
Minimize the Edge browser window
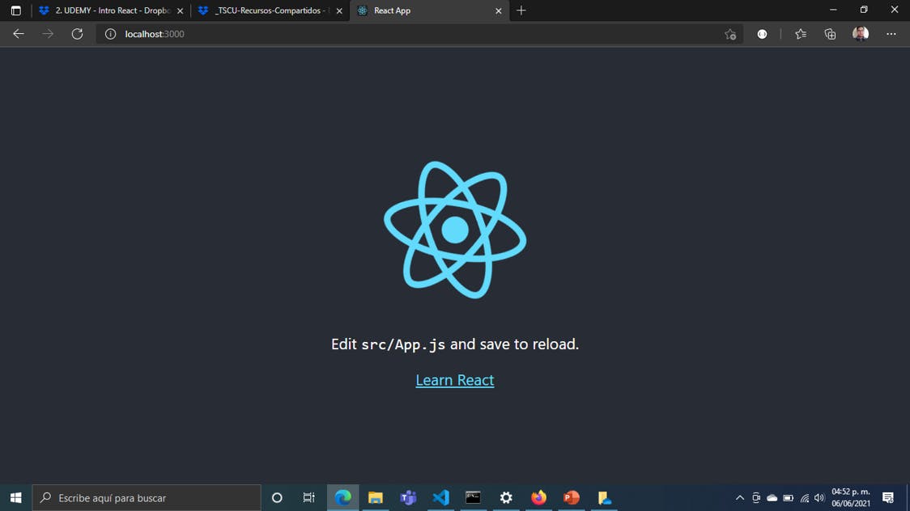(x=833, y=10)
